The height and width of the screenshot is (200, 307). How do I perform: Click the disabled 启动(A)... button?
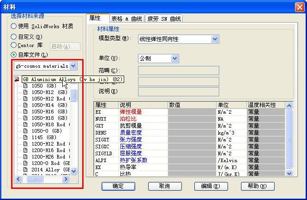[65, 47]
